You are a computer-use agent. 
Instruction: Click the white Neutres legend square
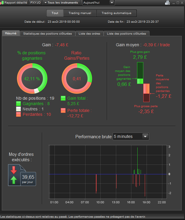(x=18, y=109)
